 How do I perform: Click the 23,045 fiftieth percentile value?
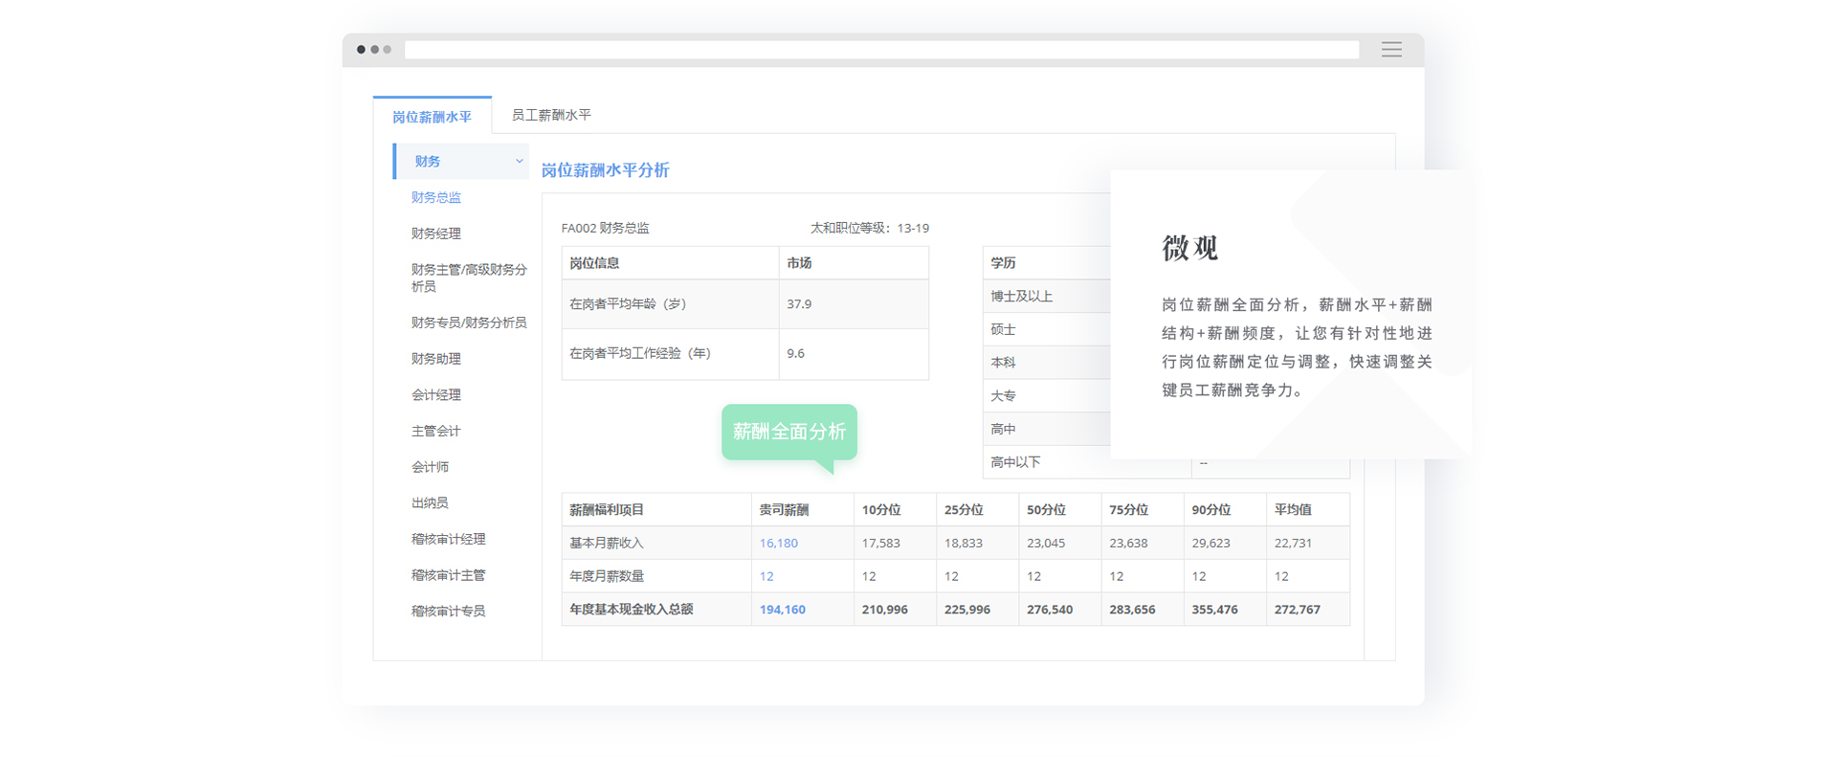[x=1046, y=543]
